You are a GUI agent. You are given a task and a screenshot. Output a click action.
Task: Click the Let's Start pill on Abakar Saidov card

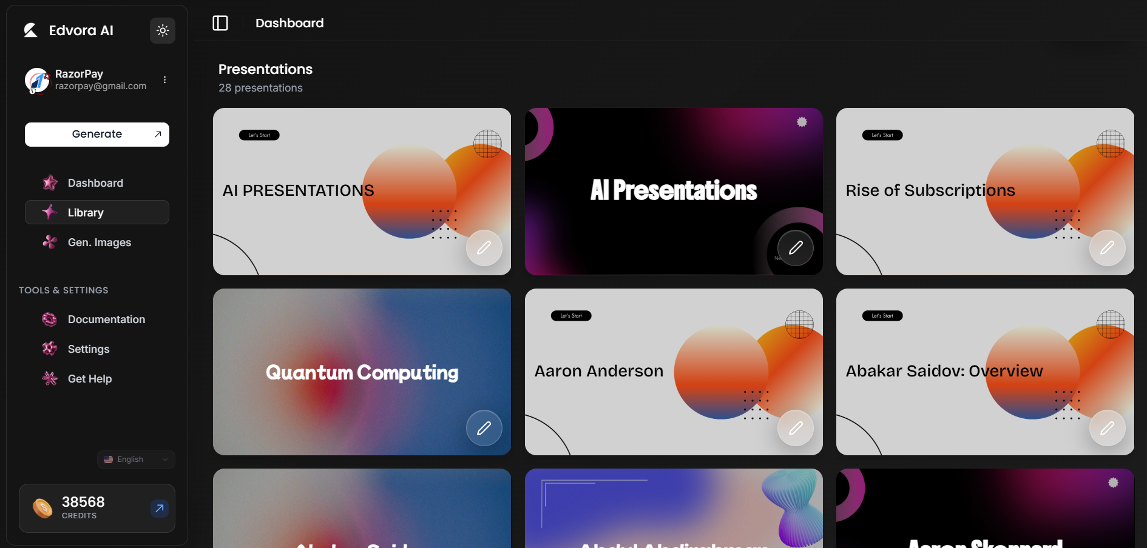882,316
